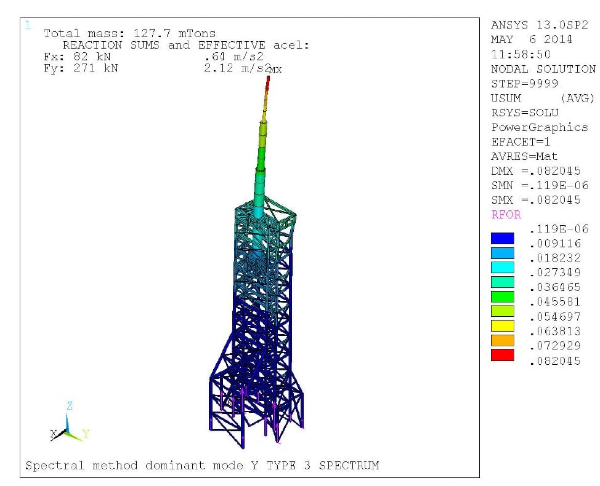The height and width of the screenshot is (486, 600).
Task: Click the red legend color swatch
Action: click(503, 355)
